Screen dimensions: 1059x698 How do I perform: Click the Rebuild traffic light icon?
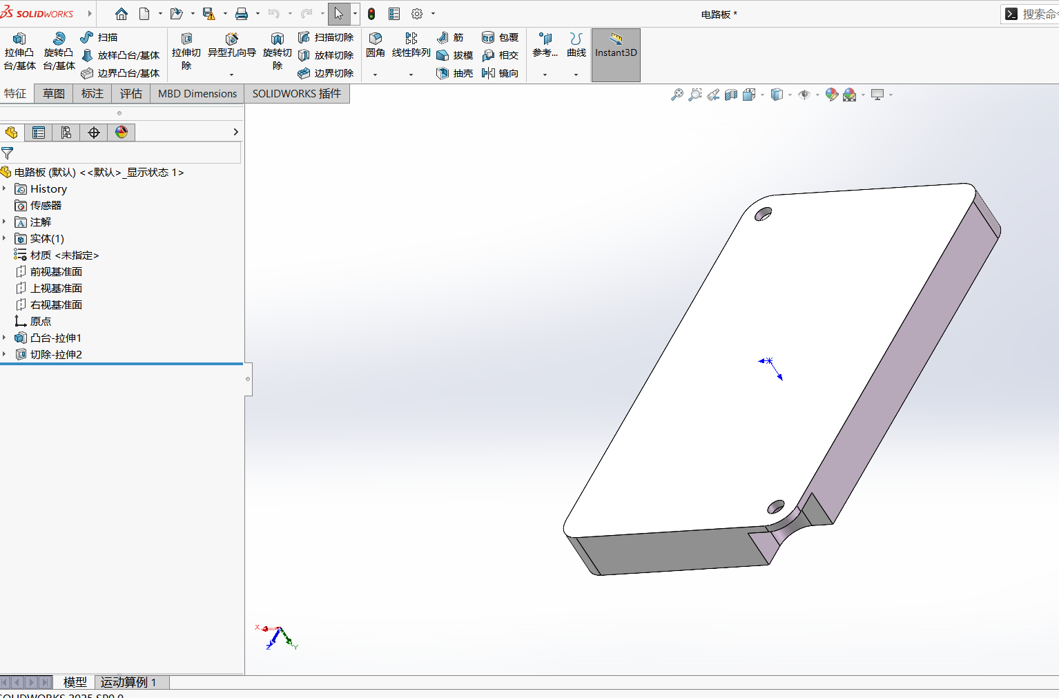point(371,14)
